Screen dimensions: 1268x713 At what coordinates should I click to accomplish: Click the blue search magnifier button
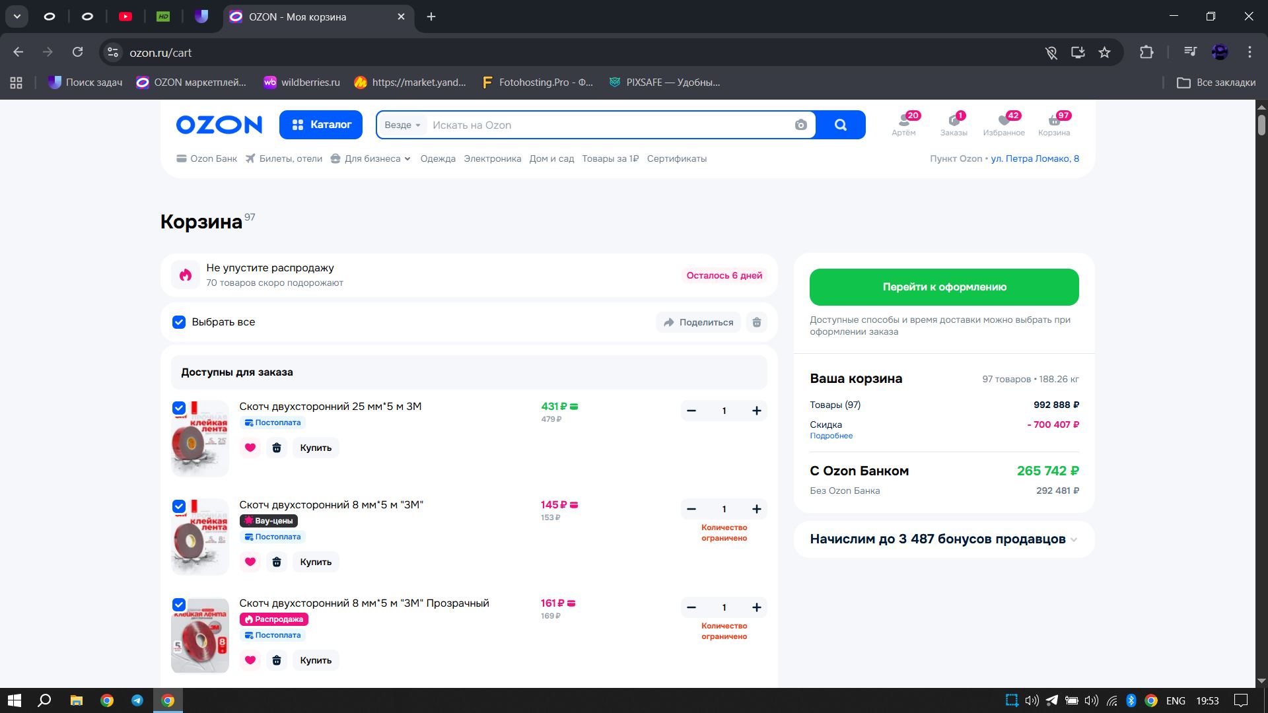tap(840, 125)
